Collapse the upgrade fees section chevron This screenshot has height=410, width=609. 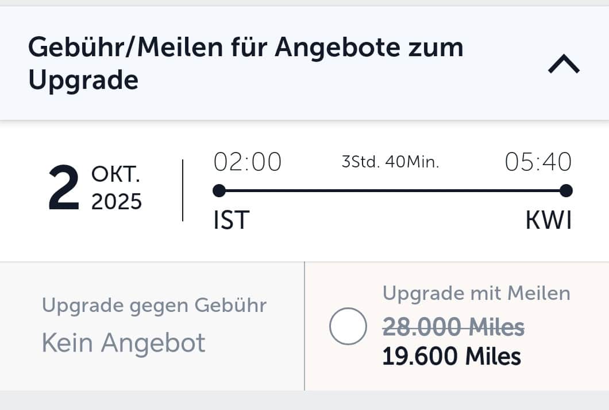[564, 66]
